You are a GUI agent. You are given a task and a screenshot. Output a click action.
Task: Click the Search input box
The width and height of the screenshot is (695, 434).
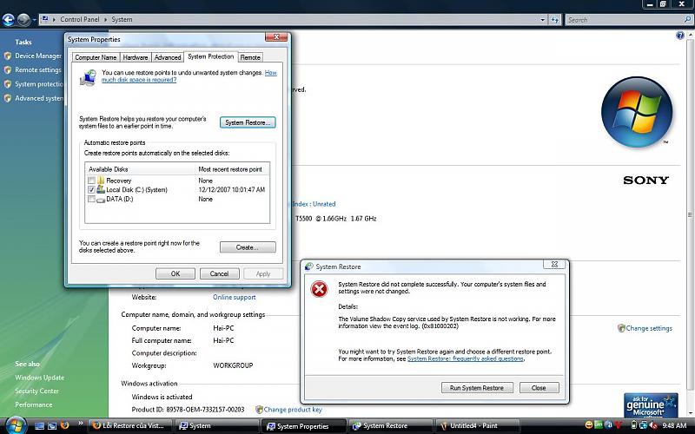pos(625,19)
